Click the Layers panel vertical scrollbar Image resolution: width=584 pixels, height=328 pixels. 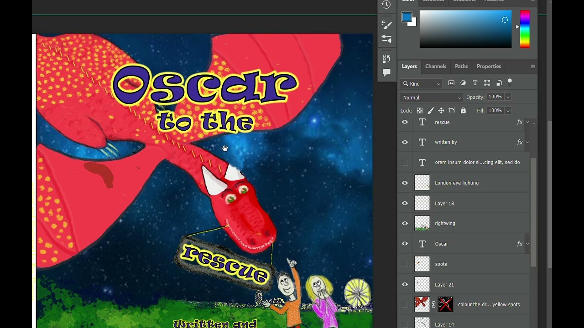(x=533, y=212)
